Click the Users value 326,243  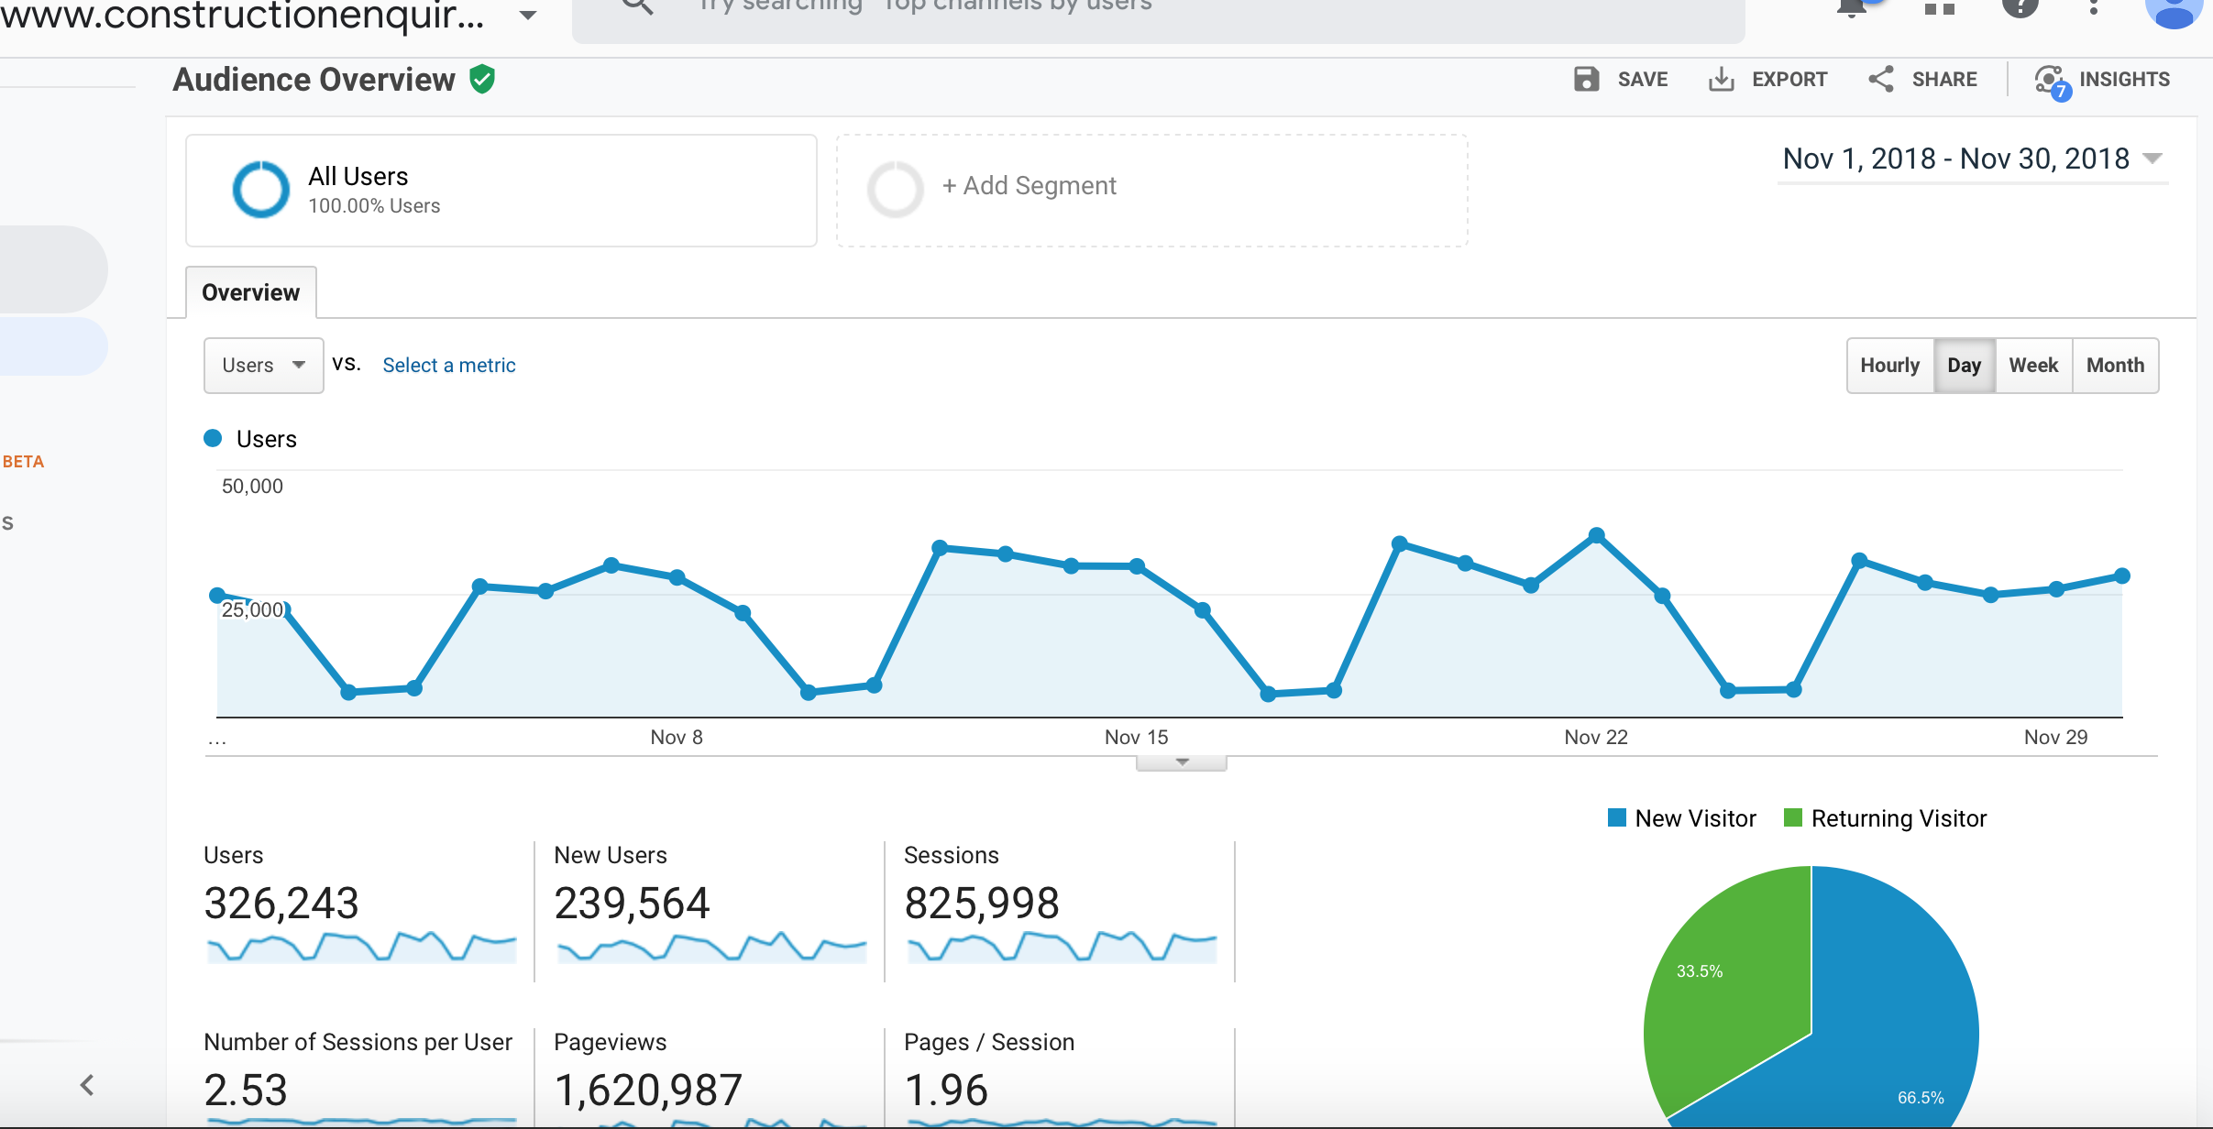(281, 904)
